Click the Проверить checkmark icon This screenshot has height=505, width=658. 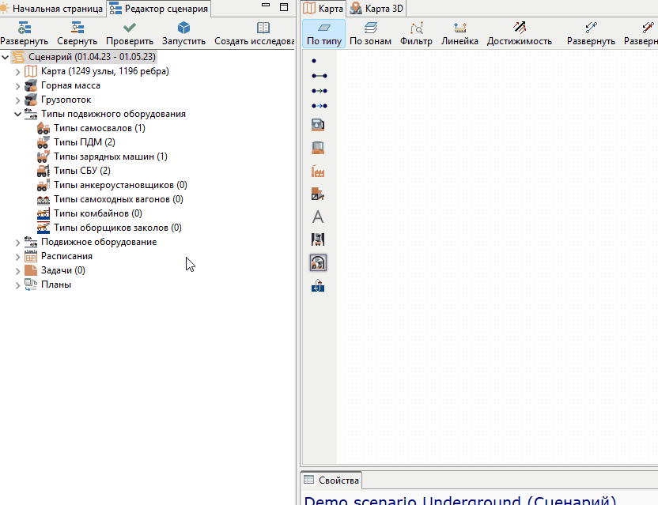(x=130, y=28)
